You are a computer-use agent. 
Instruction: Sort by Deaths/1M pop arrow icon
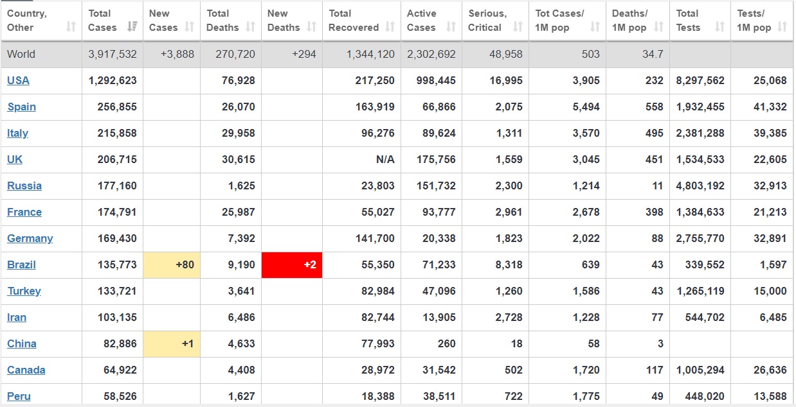659,27
